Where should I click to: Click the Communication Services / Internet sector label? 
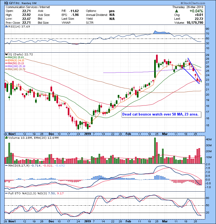point(28,7)
